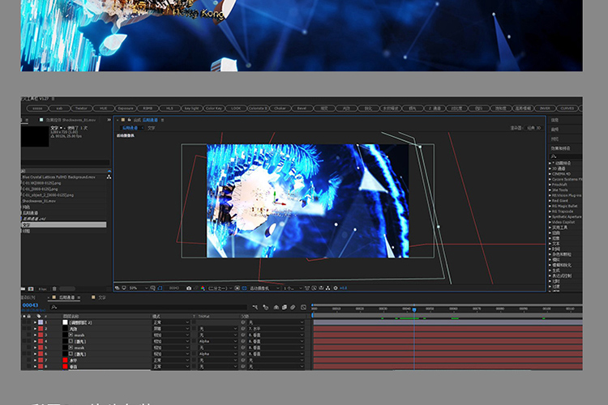
Task: Open the viewer resolution dropdown
Action: point(217,288)
